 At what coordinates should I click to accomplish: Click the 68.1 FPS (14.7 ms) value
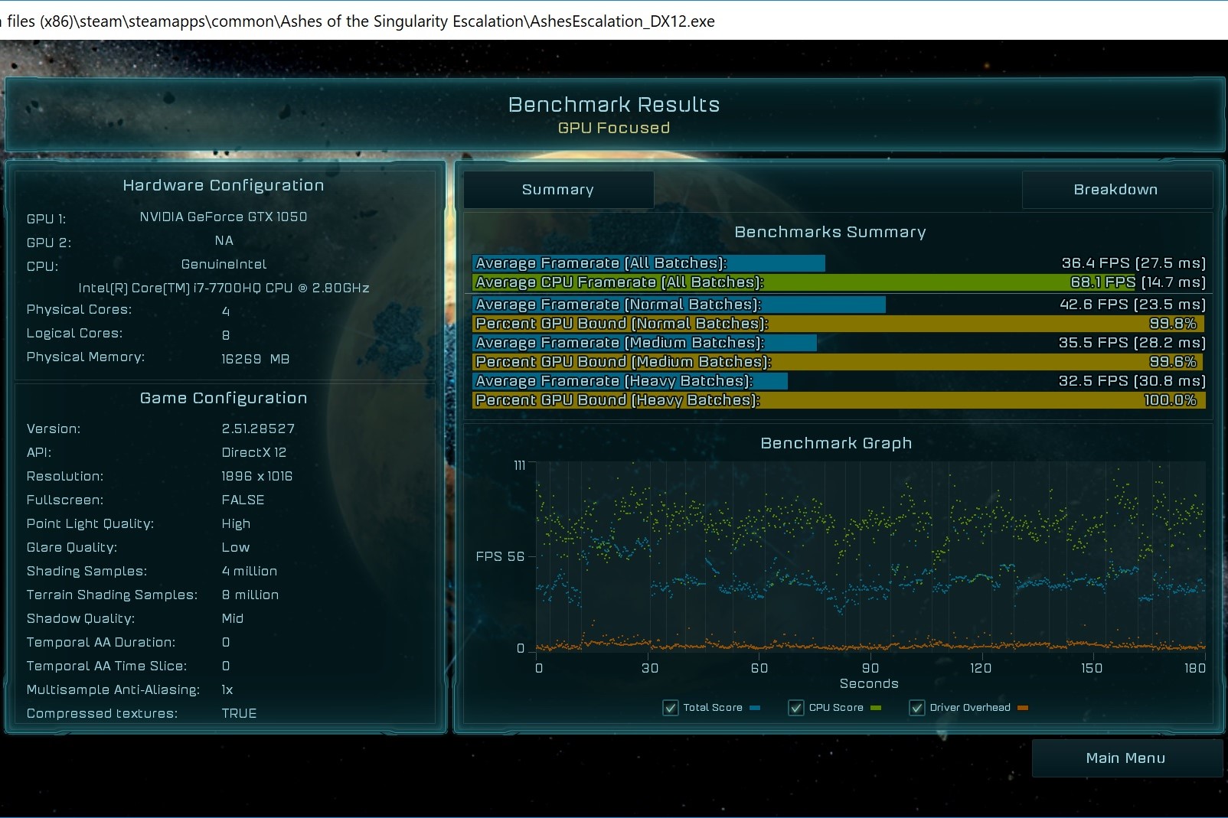tap(1138, 282)
